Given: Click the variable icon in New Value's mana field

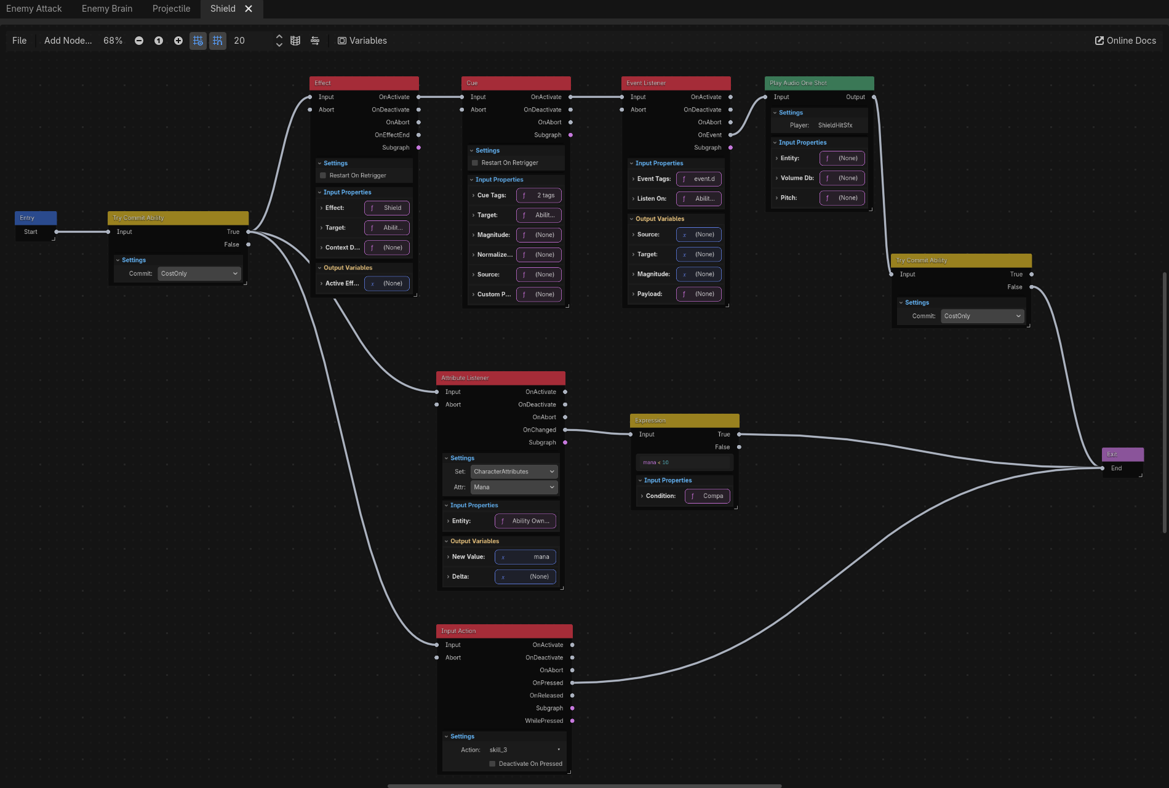Looking at the screenshot, I should (x=503, y=557).
